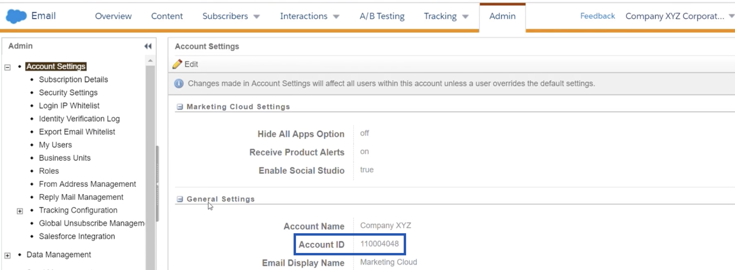The image size is (735, 270).
Task: Switch to the A/B Testing tab
Action: click(382, 16)
